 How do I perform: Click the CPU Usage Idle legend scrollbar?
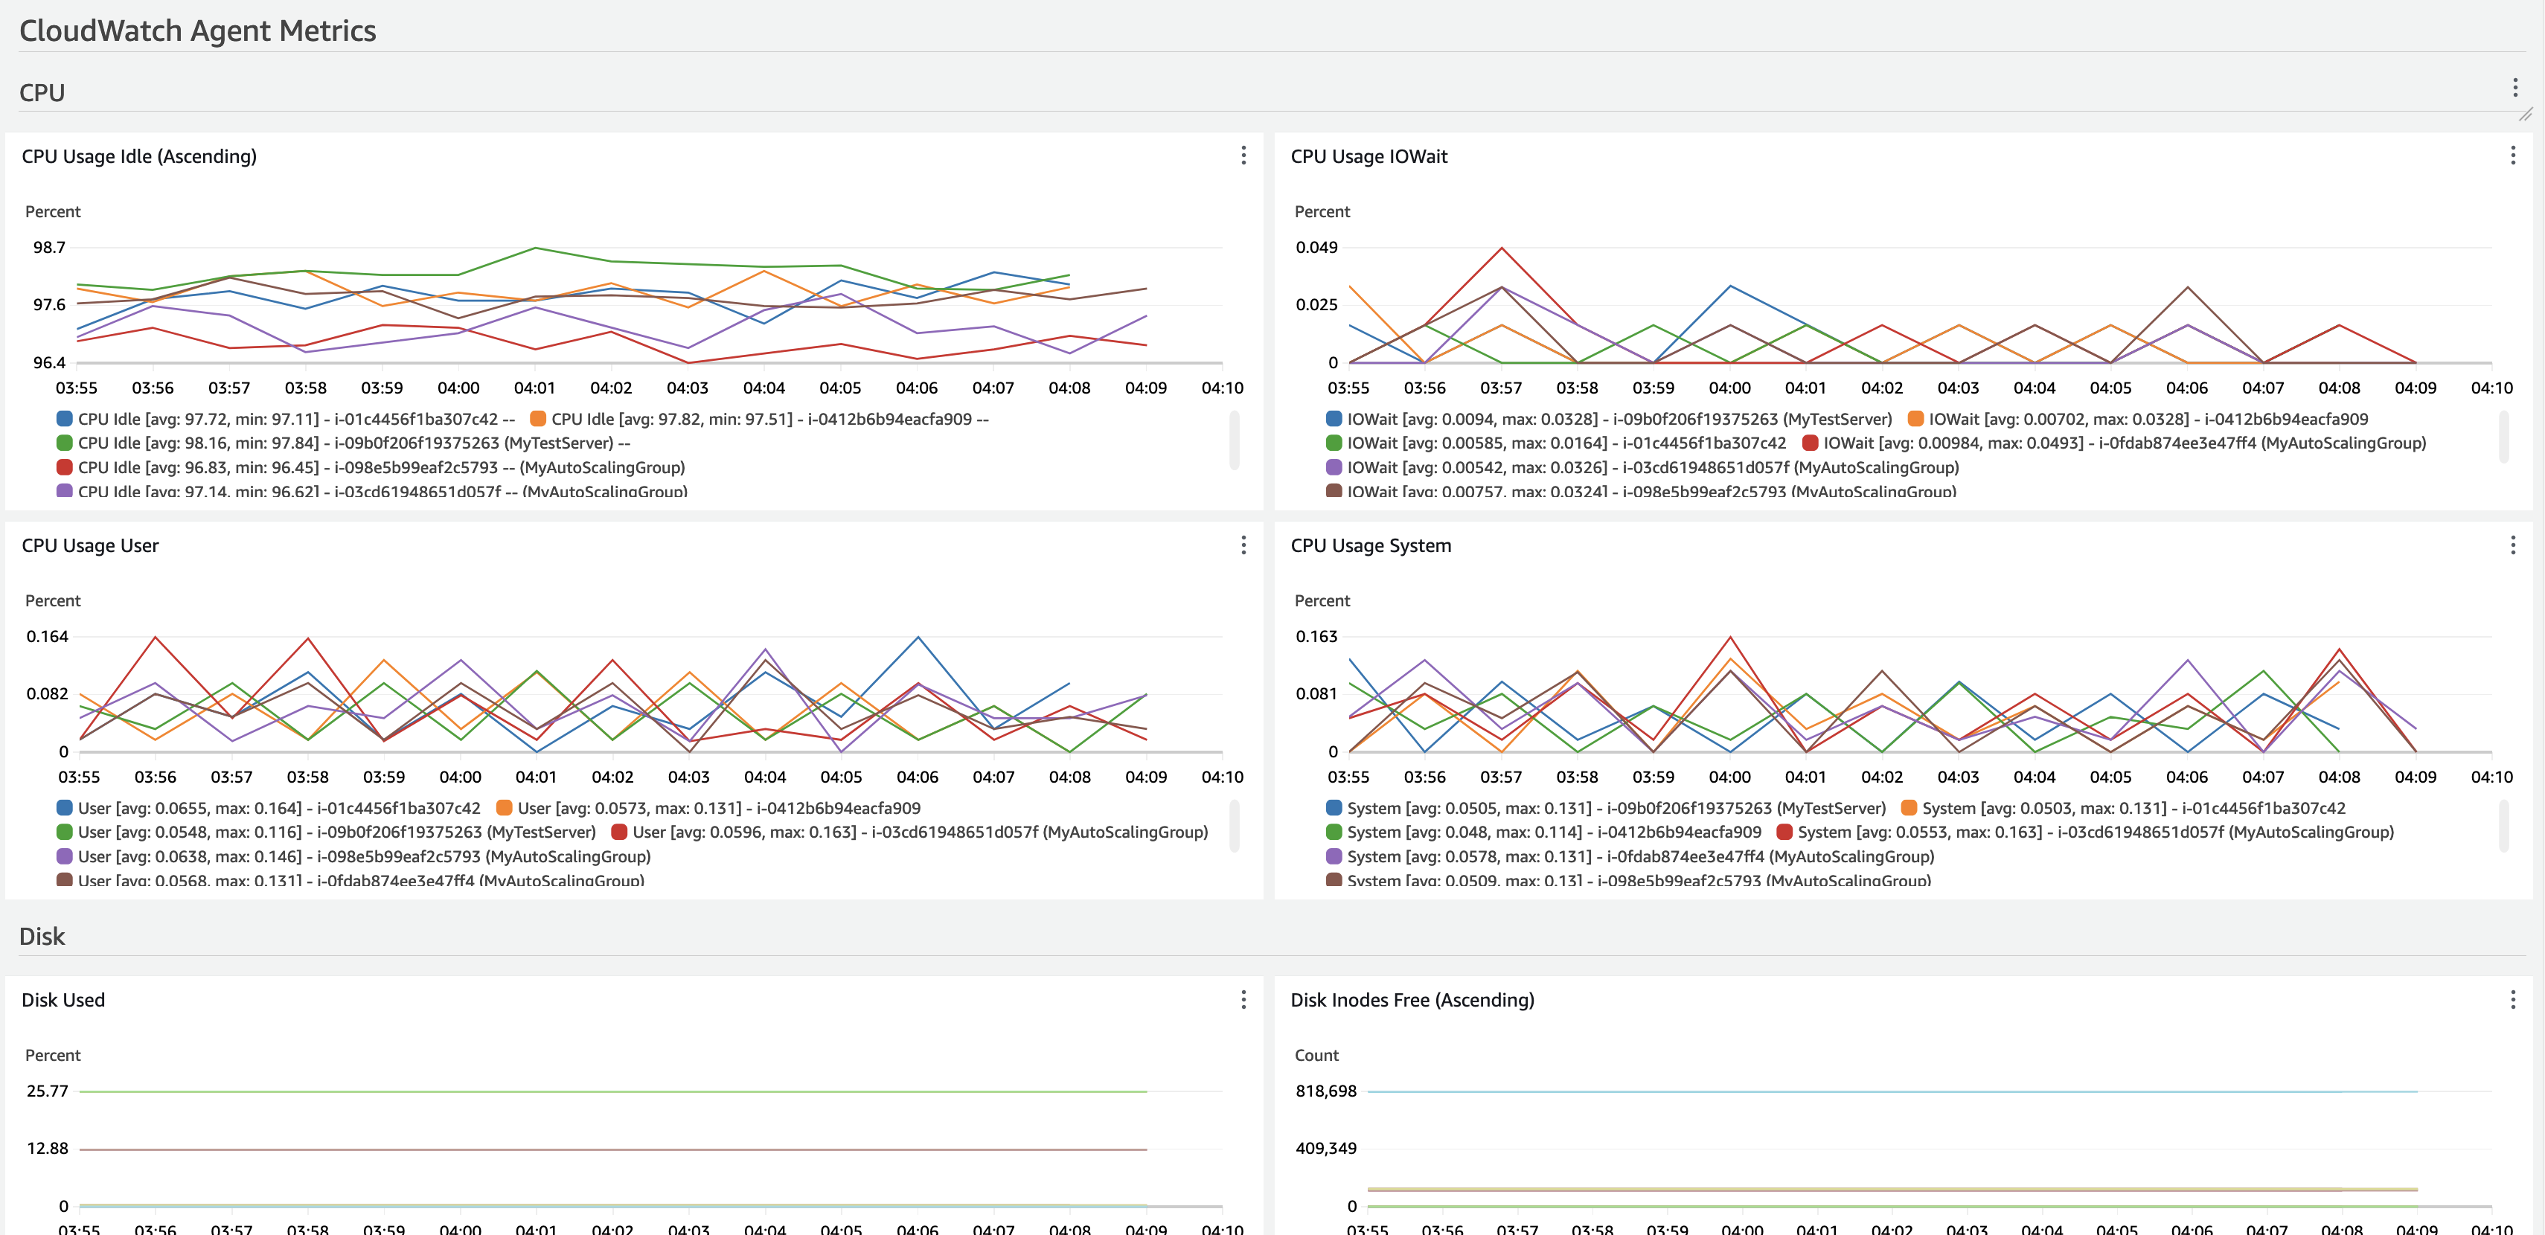(x=1234, y=440)
